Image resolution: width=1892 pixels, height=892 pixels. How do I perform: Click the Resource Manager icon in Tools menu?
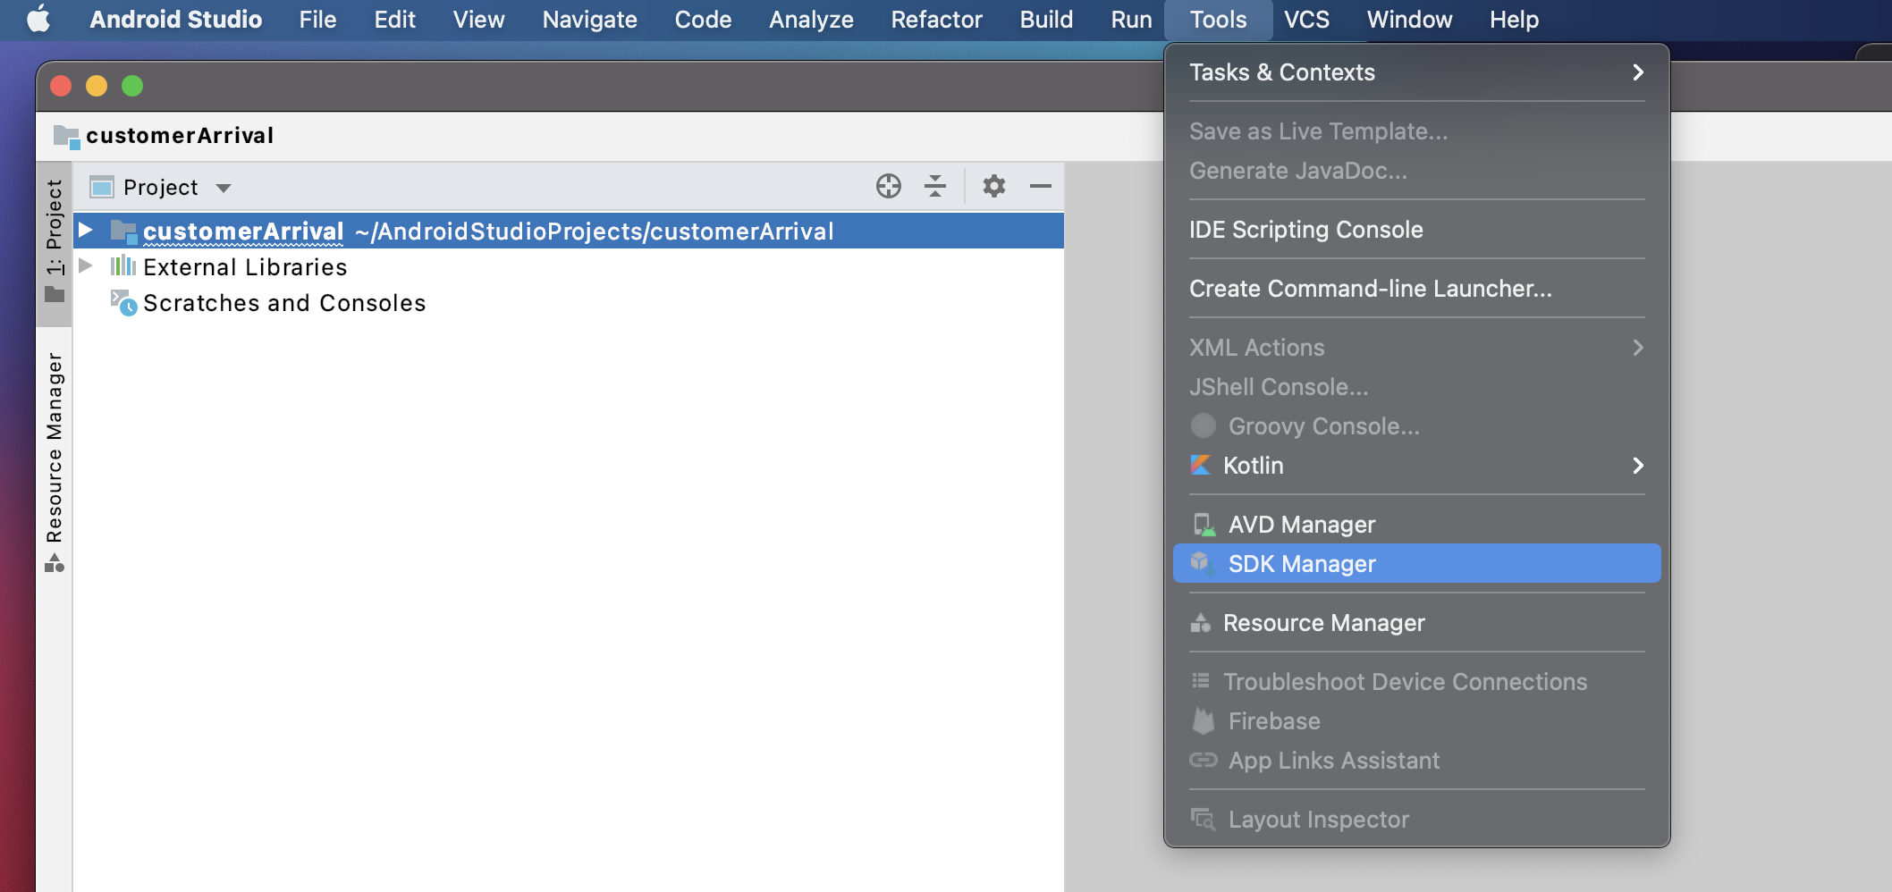tap(1200, 623)
